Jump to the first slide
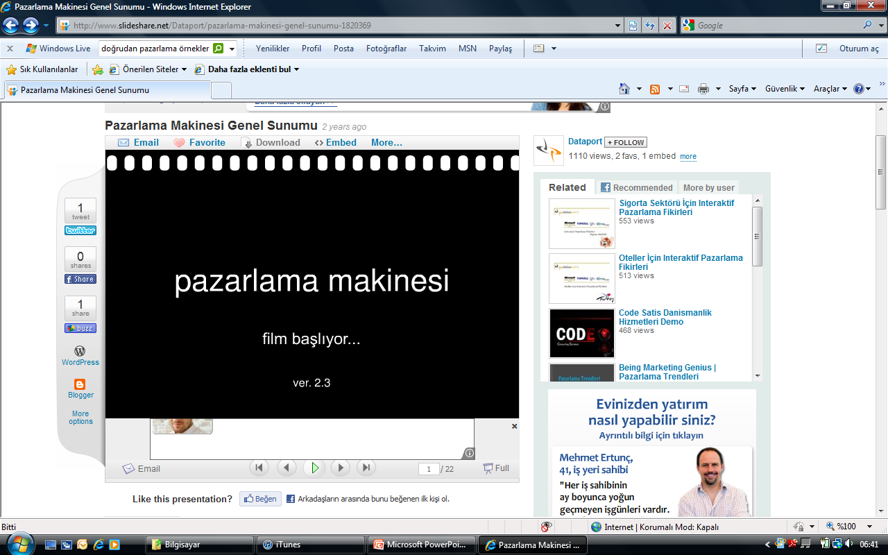Screen dimensions: 888x555 pos(259,468)
